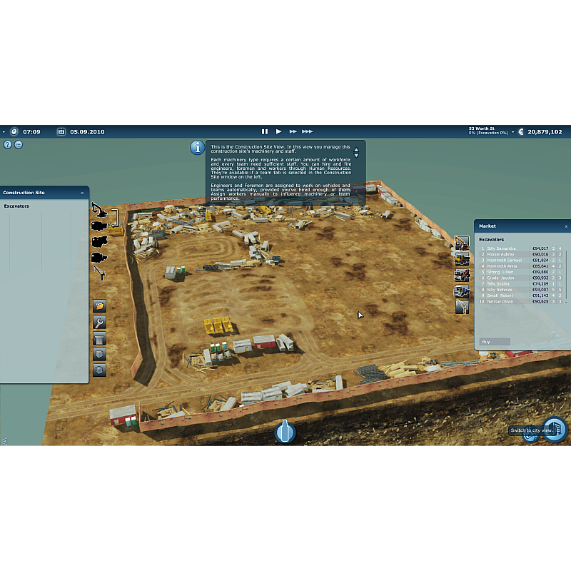Click the Market excavator category icon
Viewport: 571px width, 571px height.
tap(462, 243)
